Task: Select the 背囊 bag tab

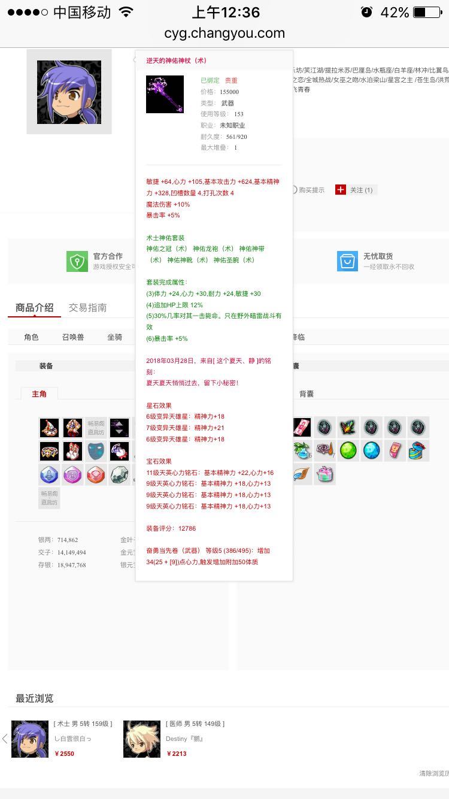Action: tap(307, 394)
